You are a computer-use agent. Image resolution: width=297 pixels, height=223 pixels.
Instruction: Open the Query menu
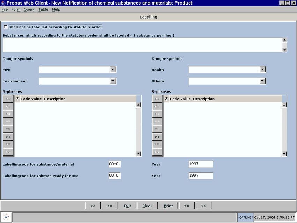click(x=29, y=9)
